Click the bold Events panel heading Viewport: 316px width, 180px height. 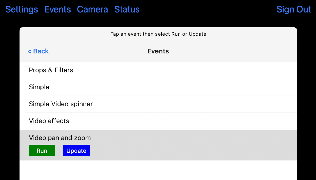point(158,51)
